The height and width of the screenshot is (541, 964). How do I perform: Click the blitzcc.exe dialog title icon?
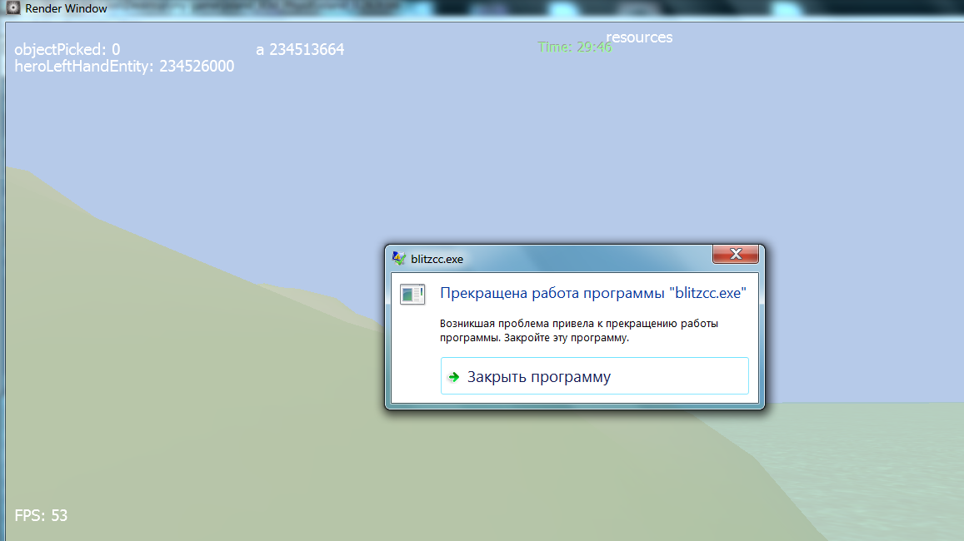400,258
